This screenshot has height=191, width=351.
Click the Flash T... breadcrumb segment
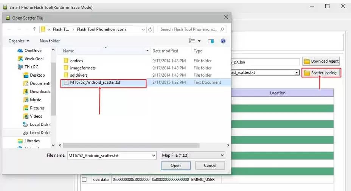[x=61, y=29]
